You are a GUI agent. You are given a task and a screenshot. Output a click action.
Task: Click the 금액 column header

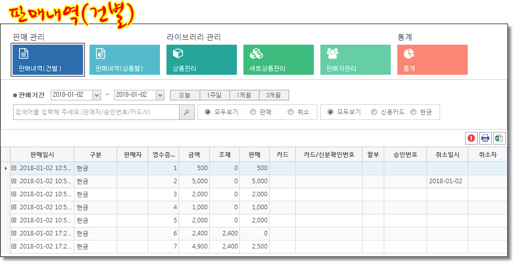tap(194, 155)
